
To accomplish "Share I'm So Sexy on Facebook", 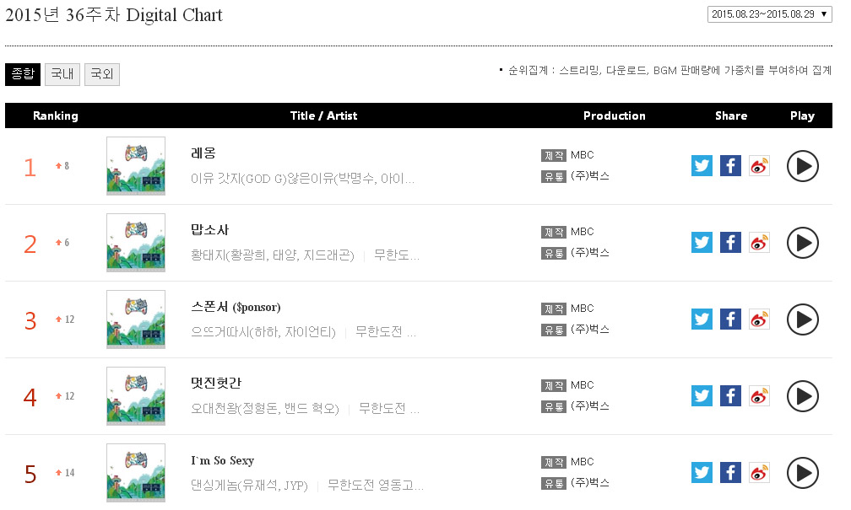I will (730, 473).
